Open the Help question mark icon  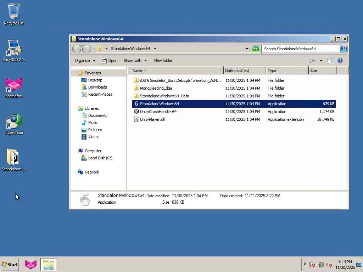340,61
